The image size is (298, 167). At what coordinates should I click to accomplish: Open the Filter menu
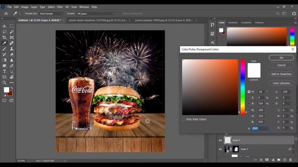pyautogui.click(x=60, y=7)
